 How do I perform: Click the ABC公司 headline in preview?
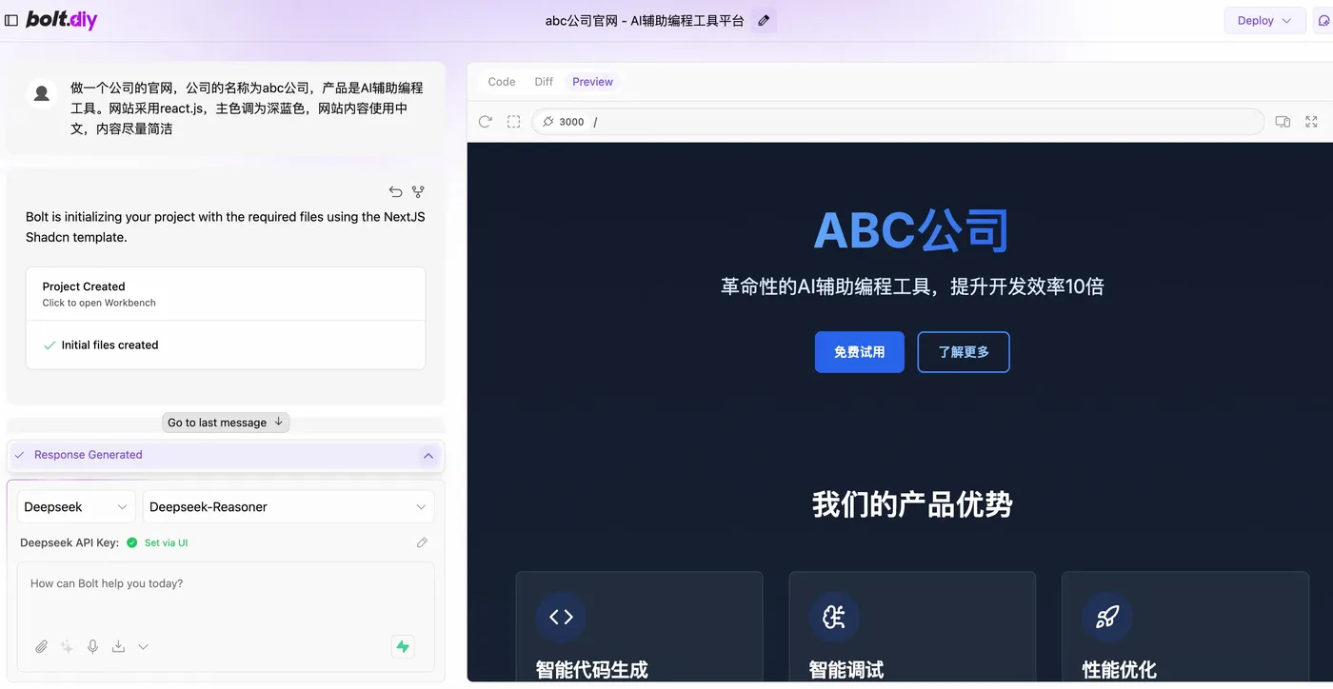911,230
